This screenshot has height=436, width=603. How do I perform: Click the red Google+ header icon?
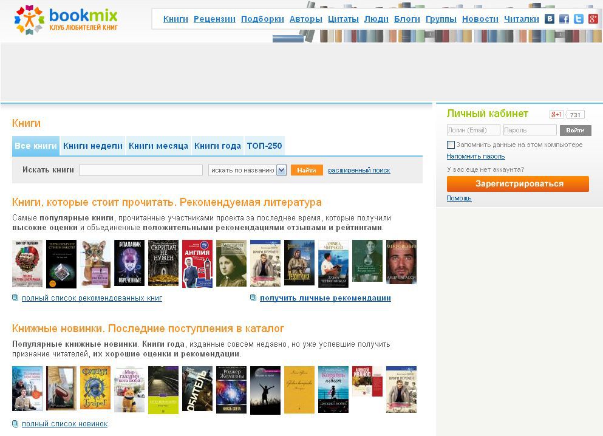(x=593, y=19)
